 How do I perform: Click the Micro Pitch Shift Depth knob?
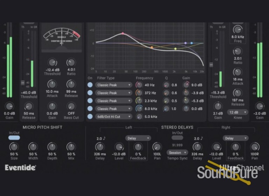(x=52, y=147)
